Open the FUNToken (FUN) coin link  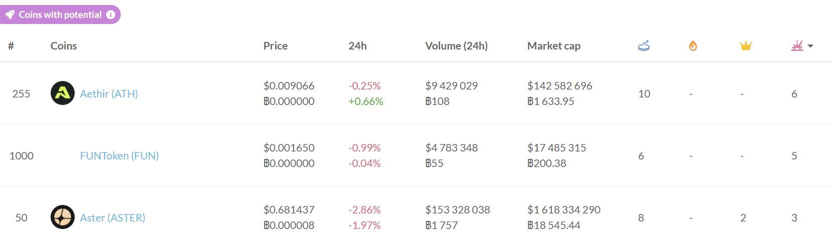coord(119,156)
